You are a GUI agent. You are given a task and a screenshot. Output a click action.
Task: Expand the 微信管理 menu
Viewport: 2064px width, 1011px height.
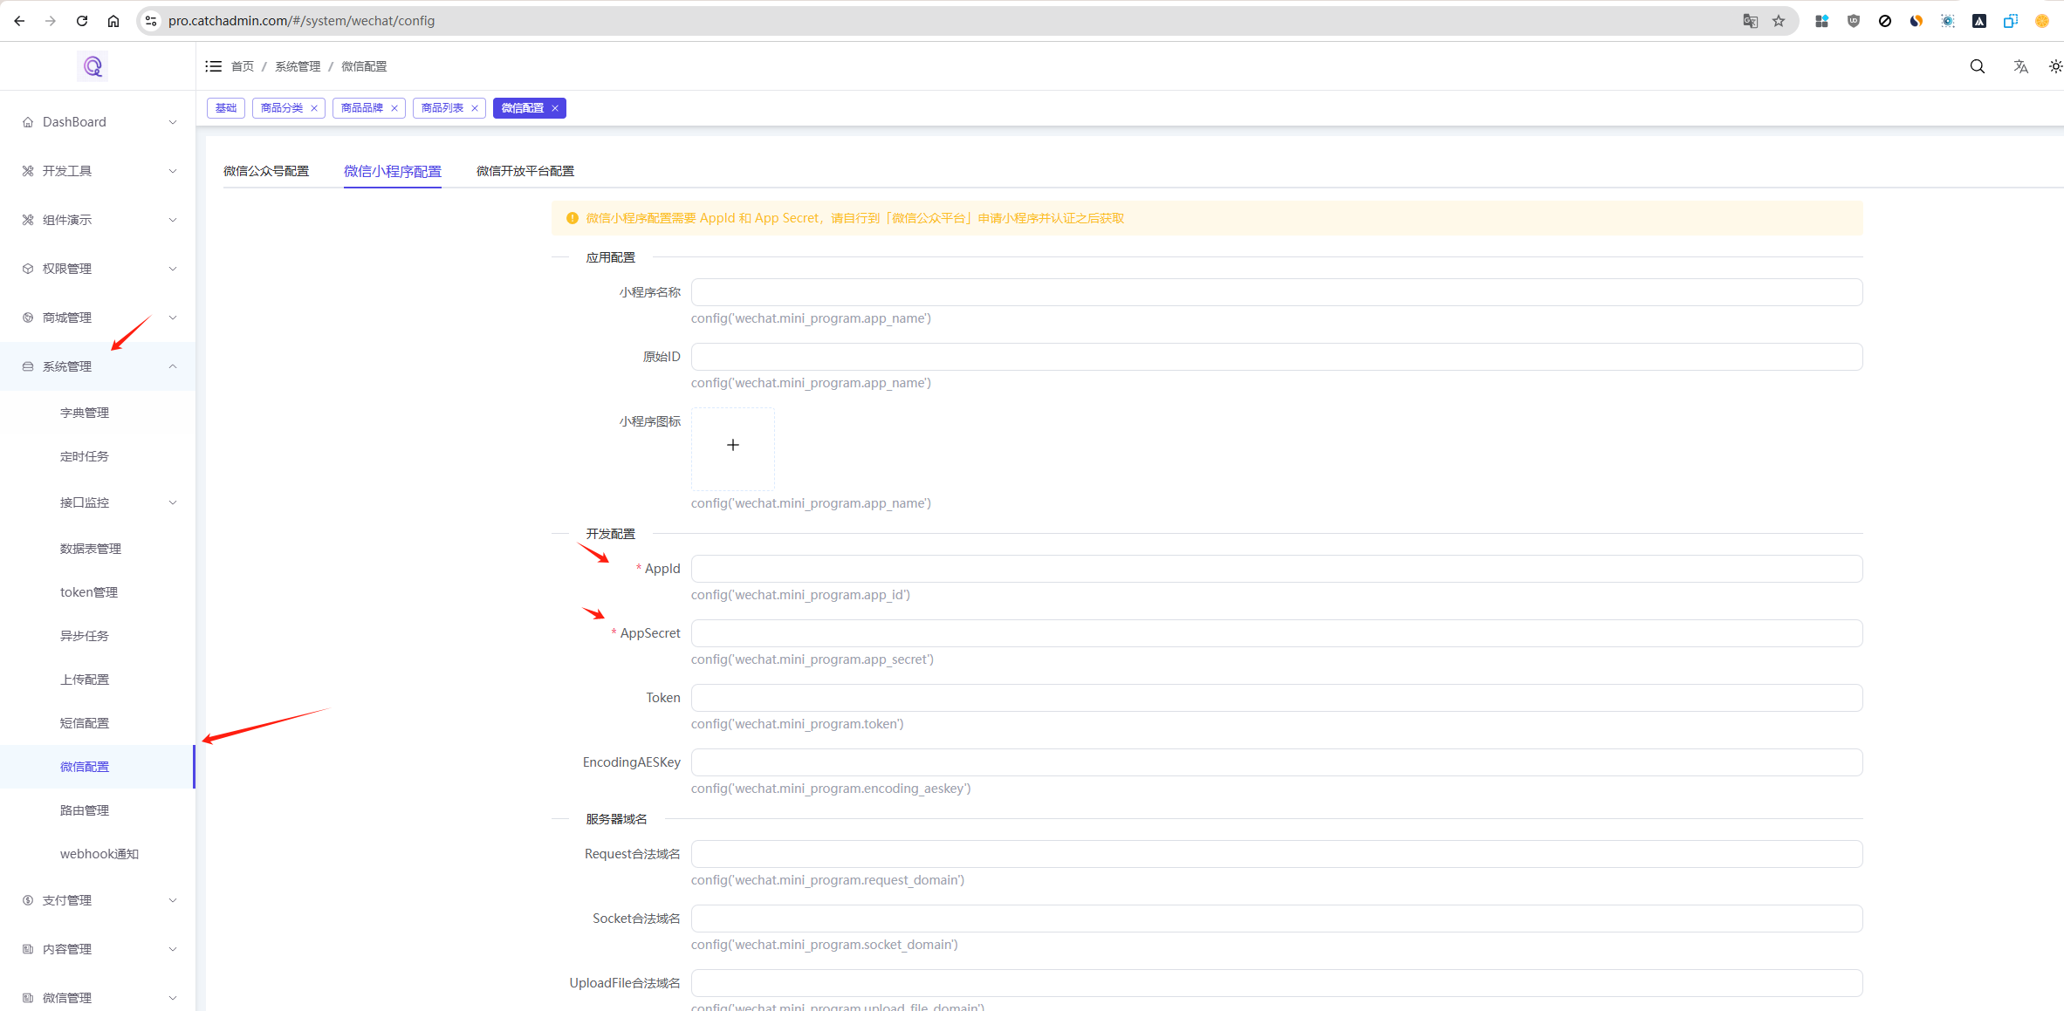98,997
